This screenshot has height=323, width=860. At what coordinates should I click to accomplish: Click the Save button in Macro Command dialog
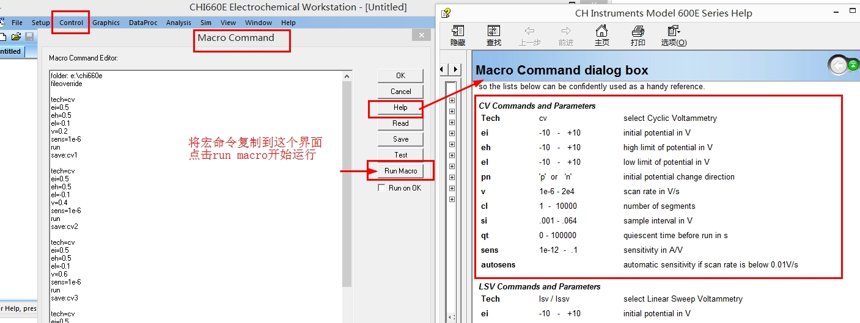tap(400, 139)
